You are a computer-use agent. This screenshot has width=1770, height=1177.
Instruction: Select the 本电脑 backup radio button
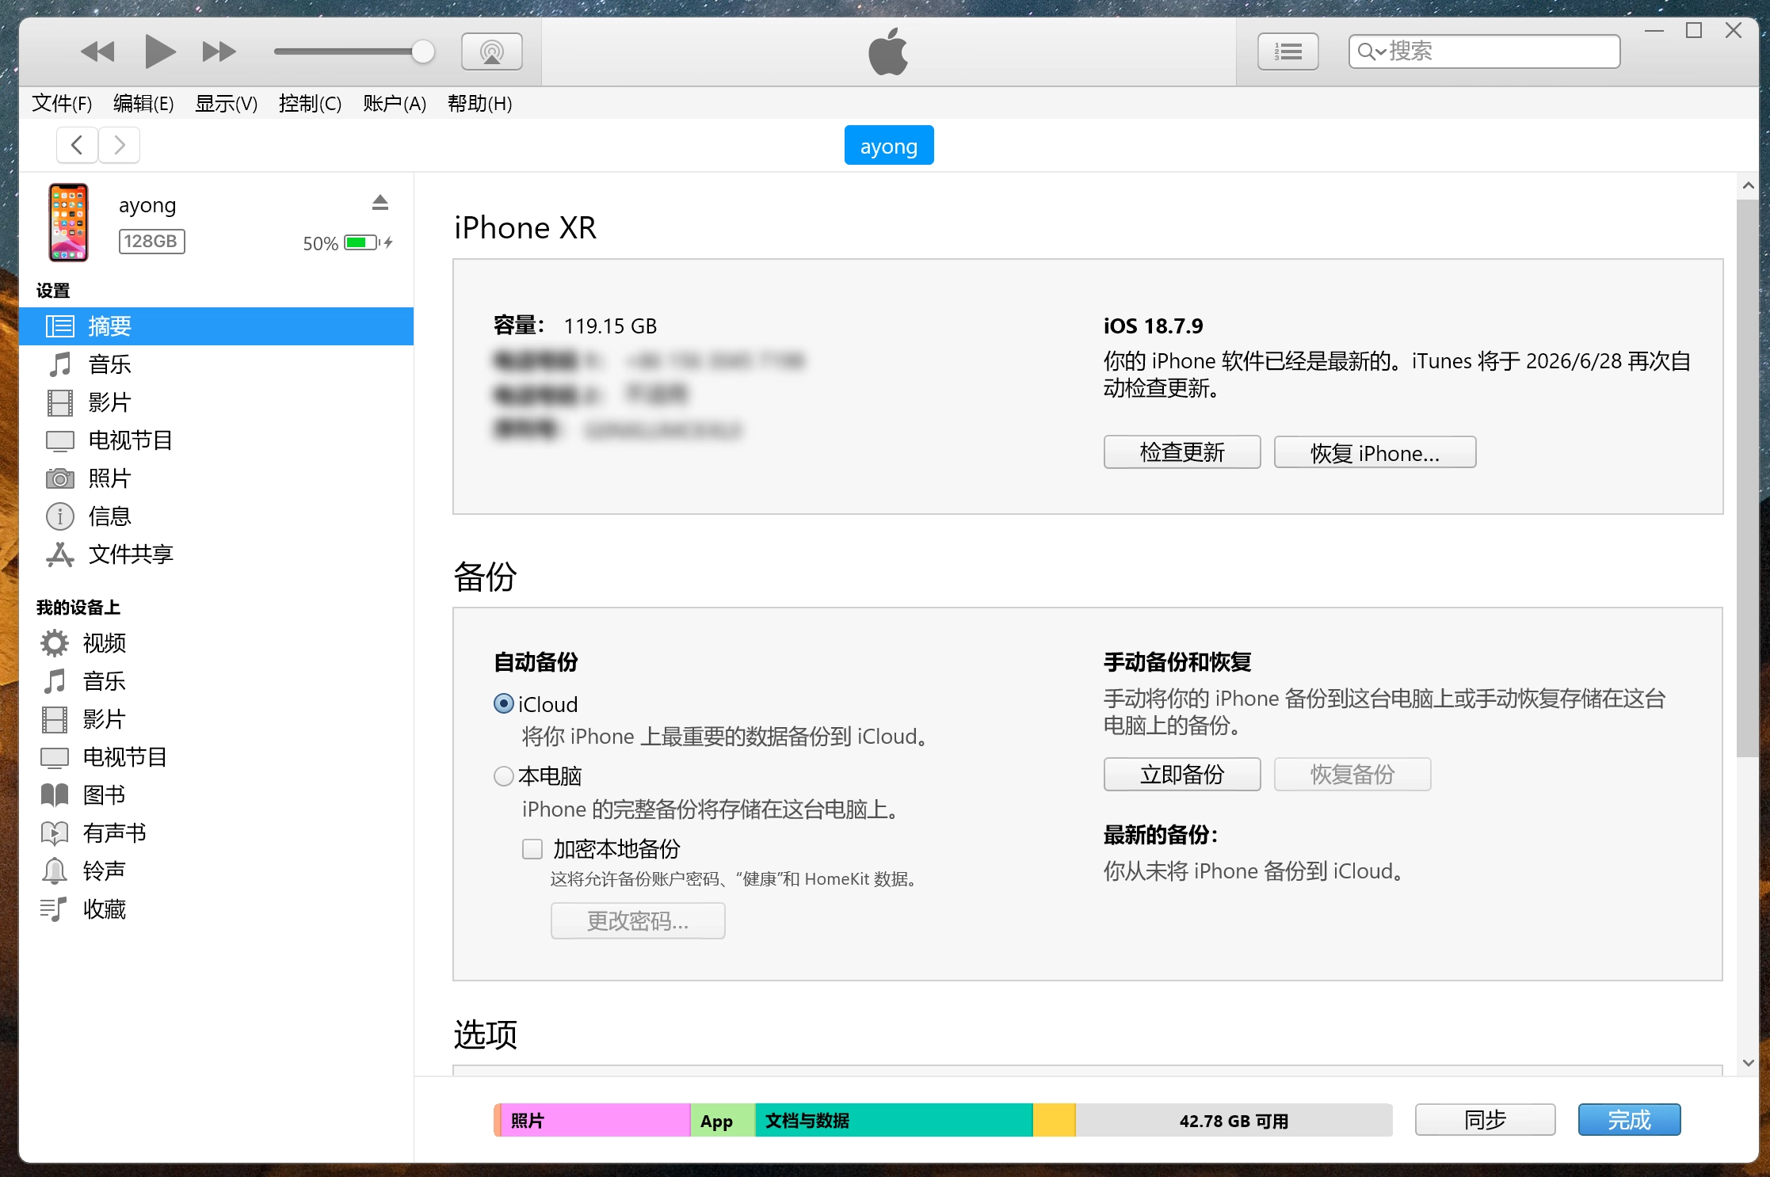pos(504,776)
